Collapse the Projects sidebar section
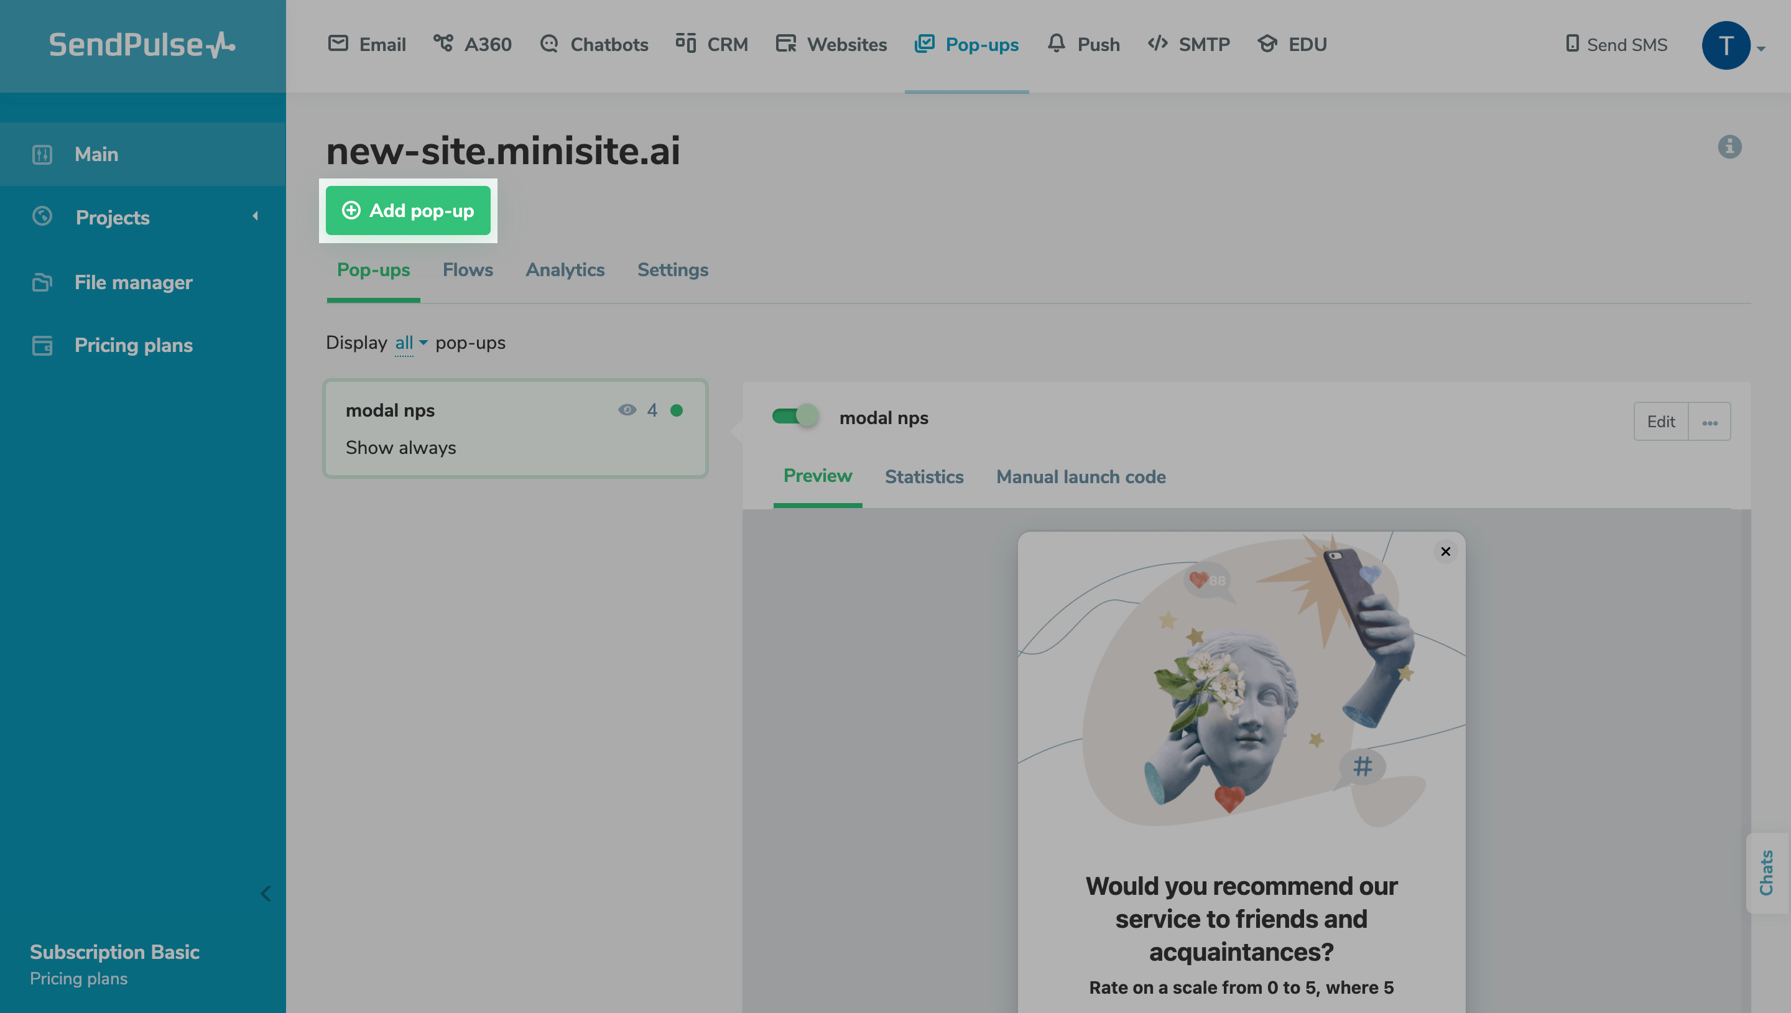 click(x=255, y=217)
